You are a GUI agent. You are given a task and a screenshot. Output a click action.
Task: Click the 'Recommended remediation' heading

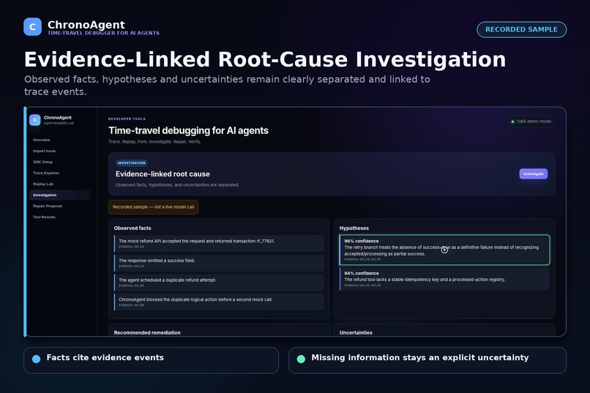147,332
